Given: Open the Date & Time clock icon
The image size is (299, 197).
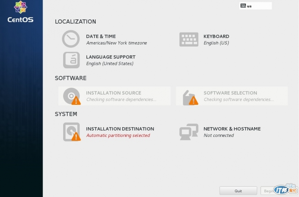Looking at the screenshot, I should click(71, 39).
